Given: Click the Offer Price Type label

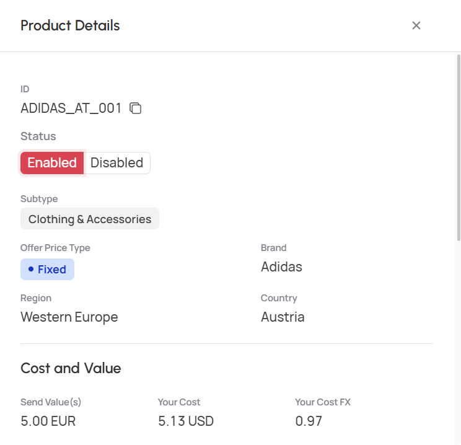Looking at the screenshot, I should pos(55,248).
